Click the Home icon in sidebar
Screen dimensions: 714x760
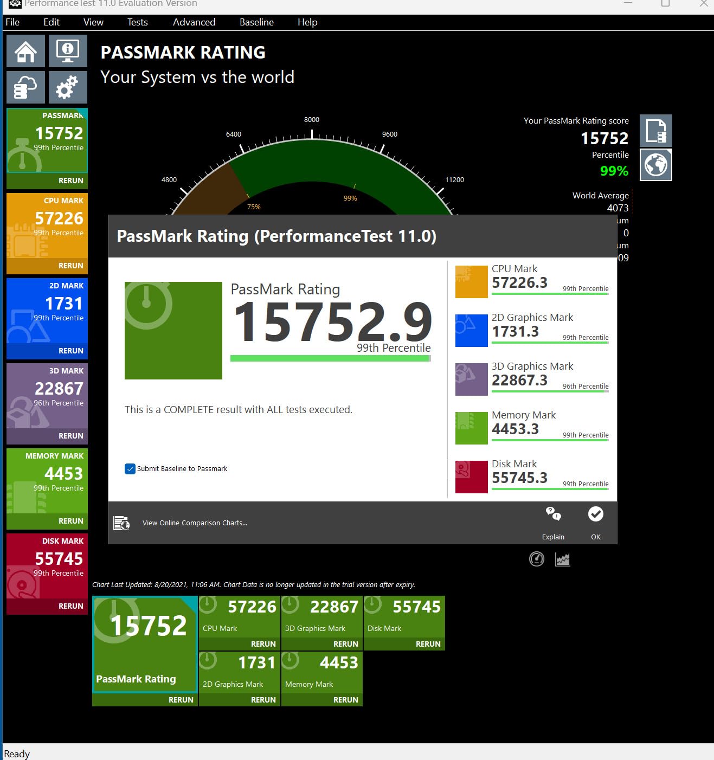25,51
